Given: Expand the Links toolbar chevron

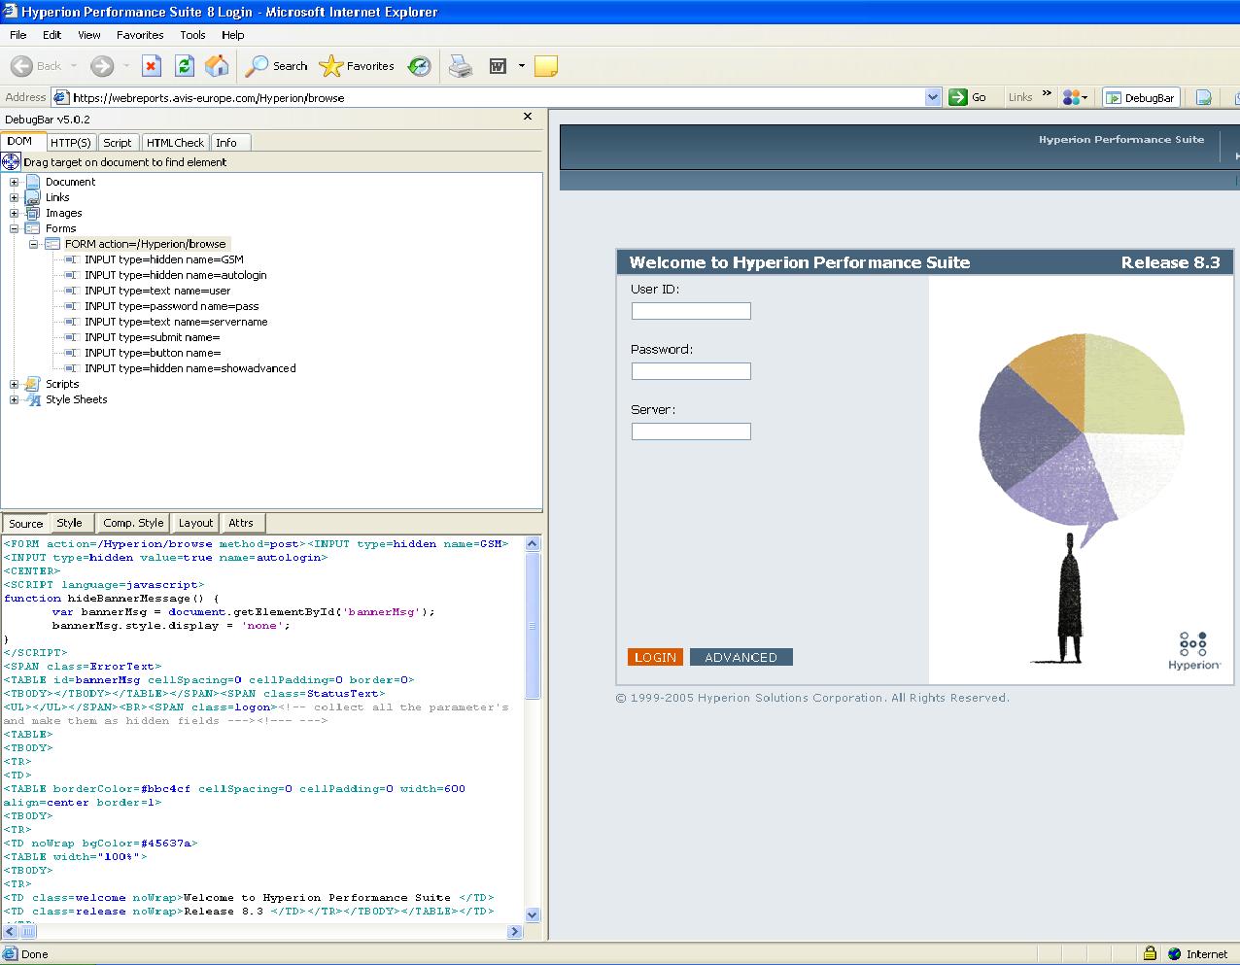Looking at the screenshot, I should [x=1047, y=94].
